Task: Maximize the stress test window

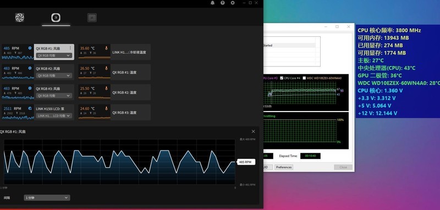Action: pos(337,26)
